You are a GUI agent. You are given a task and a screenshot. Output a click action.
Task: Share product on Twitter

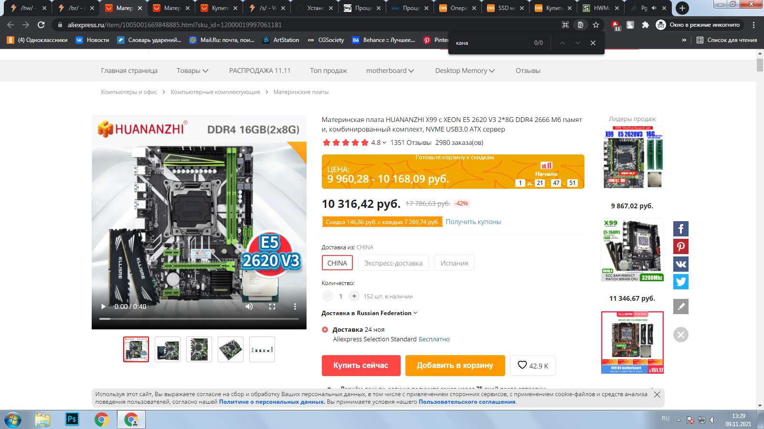point(680,282)
